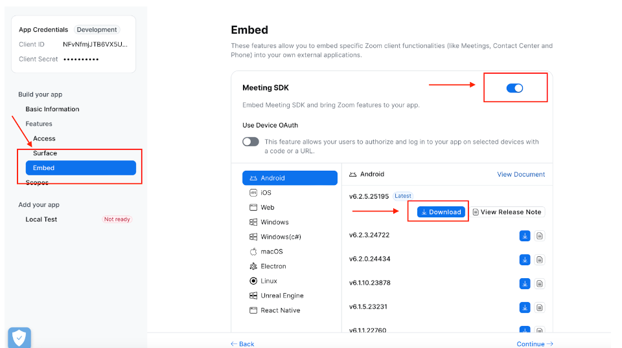The height and width of the screenshot is (348, 622).
Task: Open Basic Information in the sidebar
Action: pos(52,109)
